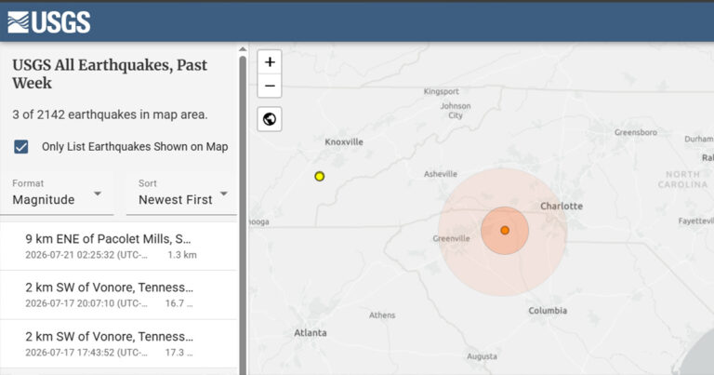Zoom out with the minus map button
The image size is (714, 375).
point(270,86)
